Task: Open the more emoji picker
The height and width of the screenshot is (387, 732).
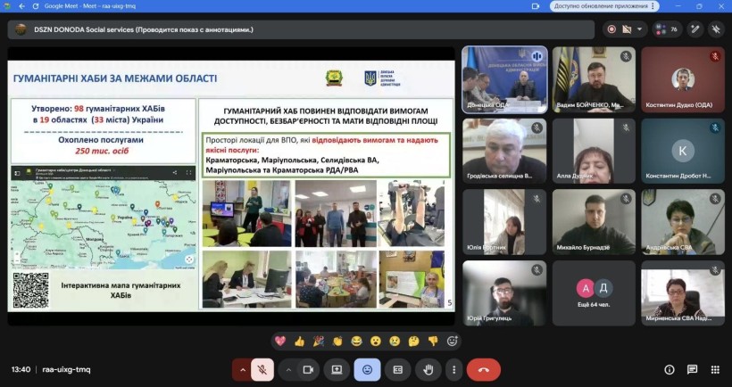Action: point(452,342)
